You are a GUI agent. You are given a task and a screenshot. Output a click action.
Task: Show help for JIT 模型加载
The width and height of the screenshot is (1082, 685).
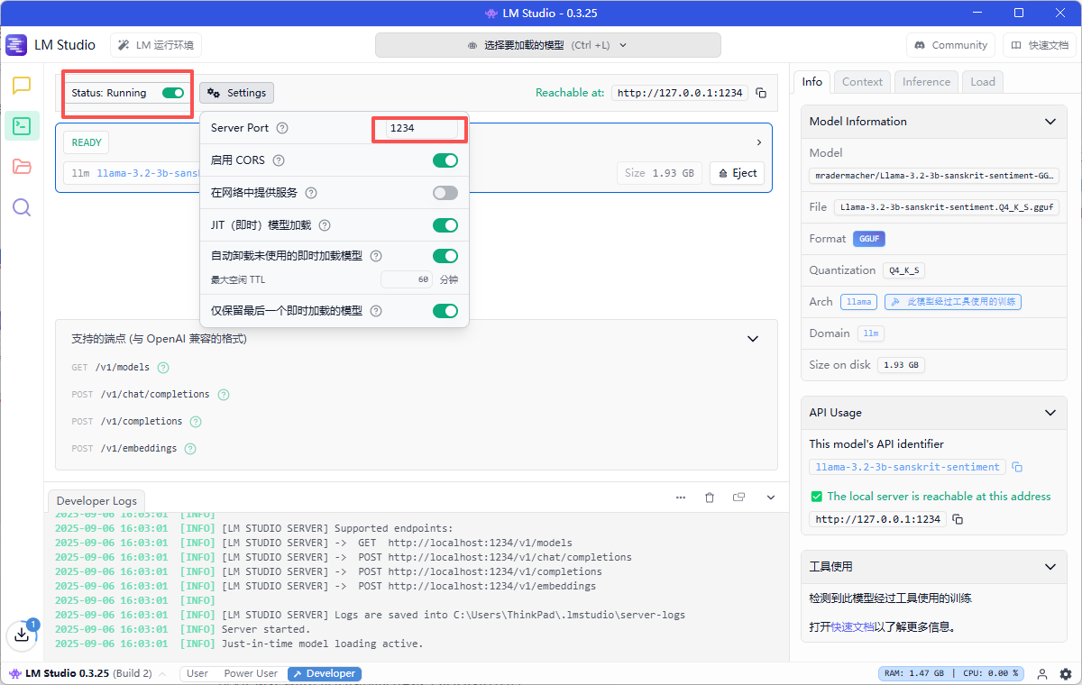(325, 225)
